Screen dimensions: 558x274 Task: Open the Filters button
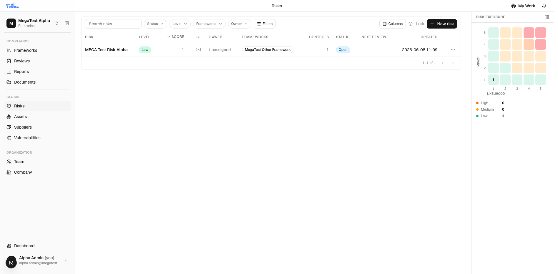tap(265, 24)
